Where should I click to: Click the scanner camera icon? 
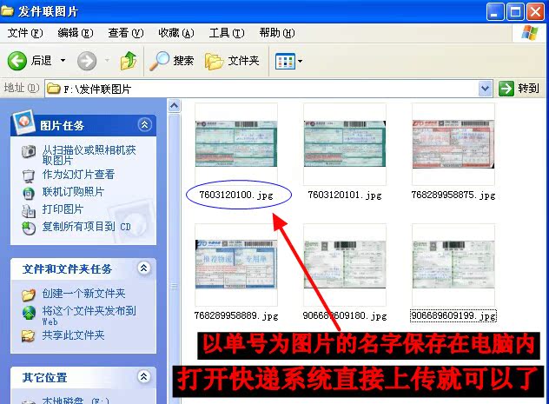29,151
